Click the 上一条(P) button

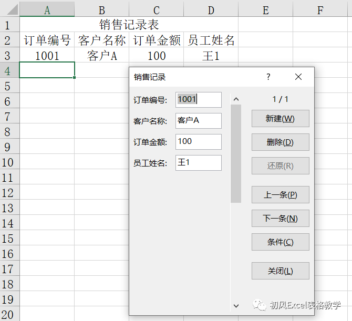click(x=280, y=194)
